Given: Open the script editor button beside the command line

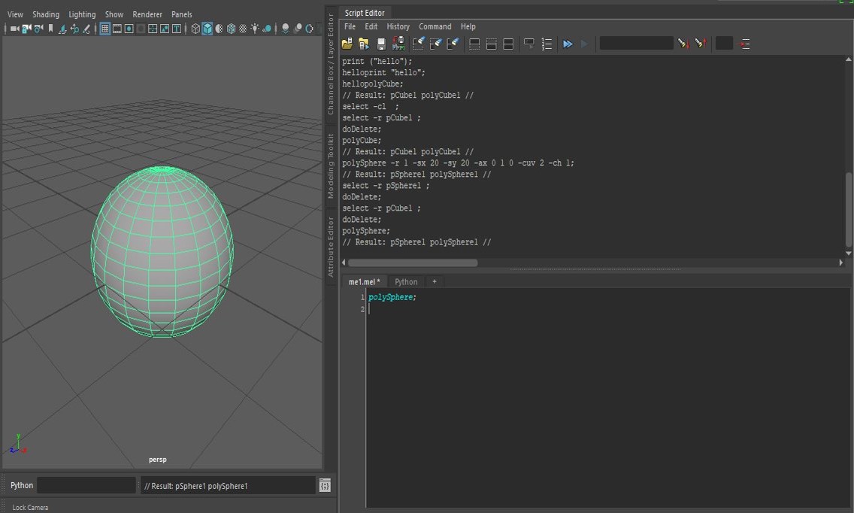Looking at the screenshot, I should coord(325,486).
